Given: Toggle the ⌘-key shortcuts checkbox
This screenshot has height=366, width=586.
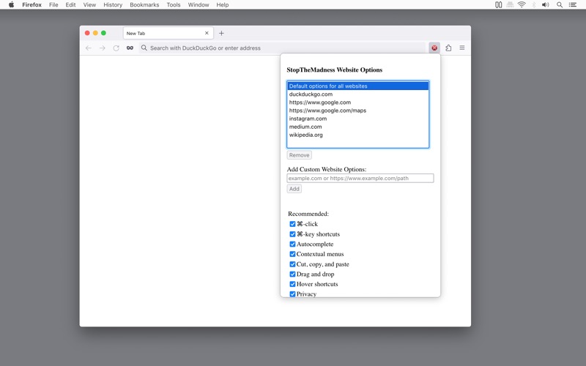Looking at the screenshot, I should pyautogui.click(x=292, y=234).
